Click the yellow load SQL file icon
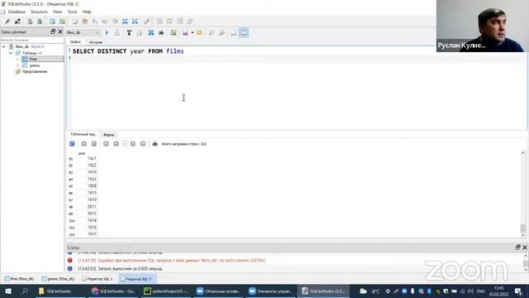Image resolution: width=529 pixels, height=298 pixels. pos(199,33)
